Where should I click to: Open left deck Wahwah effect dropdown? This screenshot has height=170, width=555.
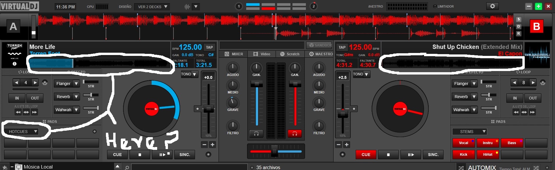[x=67, y=110]
